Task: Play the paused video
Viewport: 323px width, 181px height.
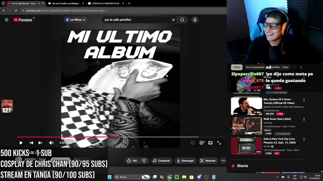Action: click(21, 143)
